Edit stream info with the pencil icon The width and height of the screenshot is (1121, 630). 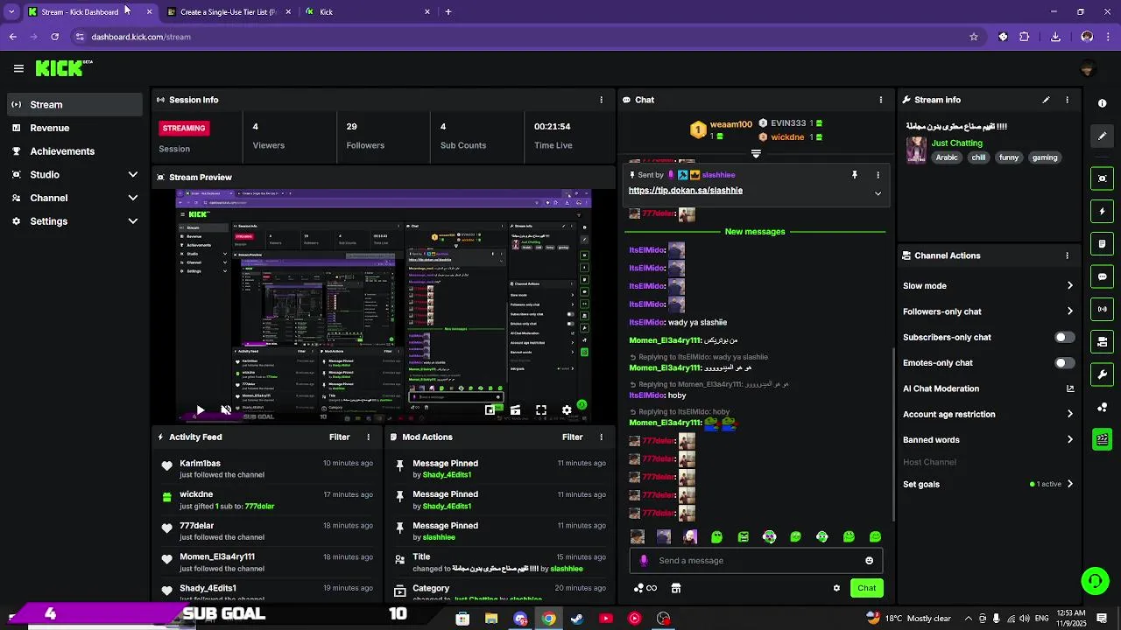1046,100
